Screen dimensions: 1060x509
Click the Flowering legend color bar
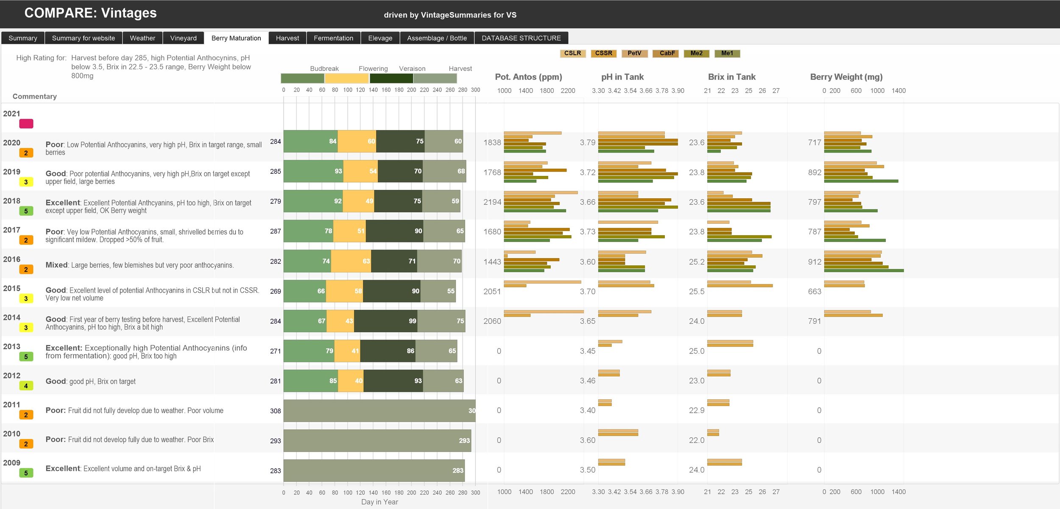coord(346,78)
